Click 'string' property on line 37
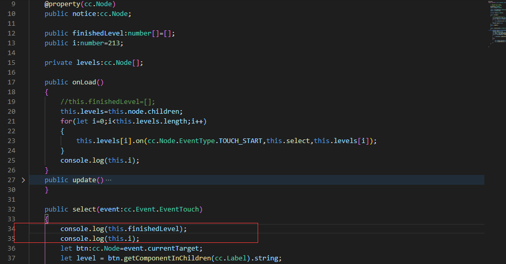 point(266,258)
